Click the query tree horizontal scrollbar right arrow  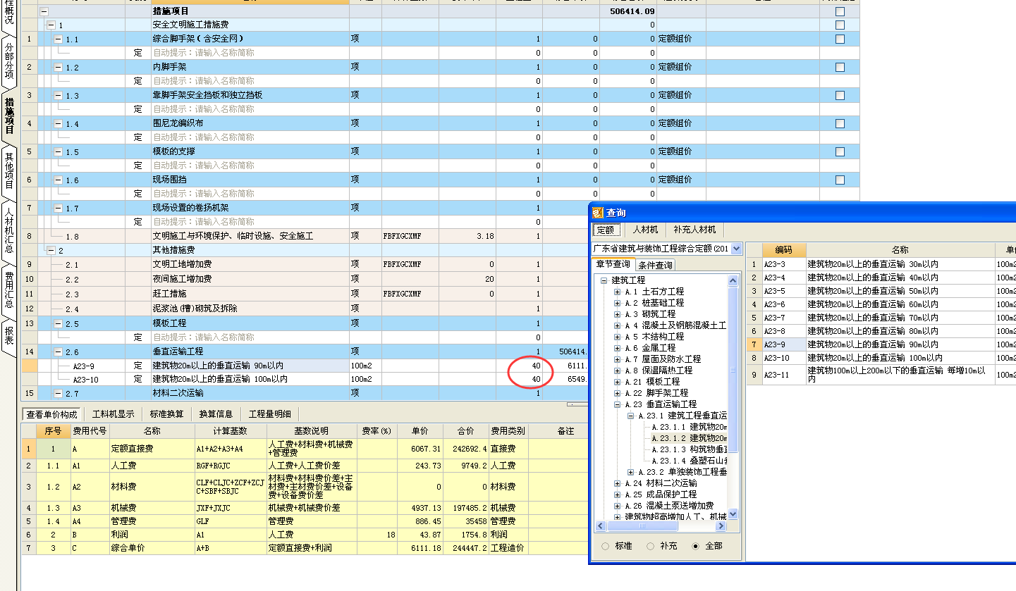pyautogui.click(x=721, y=525)
